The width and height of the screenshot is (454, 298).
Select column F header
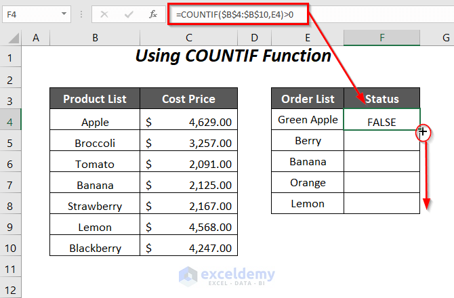point(381,39)
